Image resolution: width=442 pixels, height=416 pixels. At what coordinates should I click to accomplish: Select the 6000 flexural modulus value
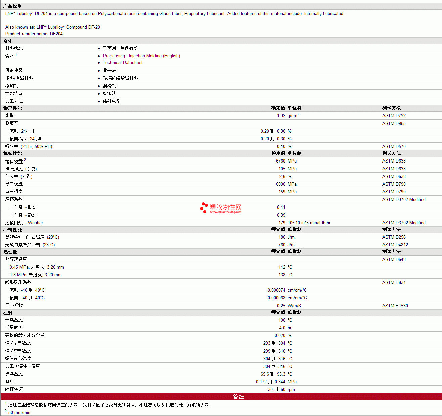(x=281, y=184)
